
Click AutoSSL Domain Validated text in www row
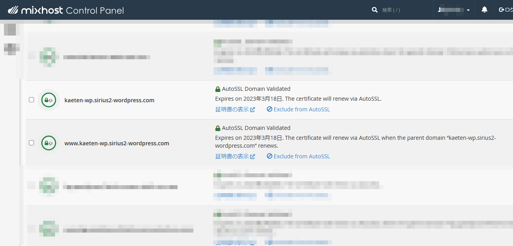pos(256,128)
